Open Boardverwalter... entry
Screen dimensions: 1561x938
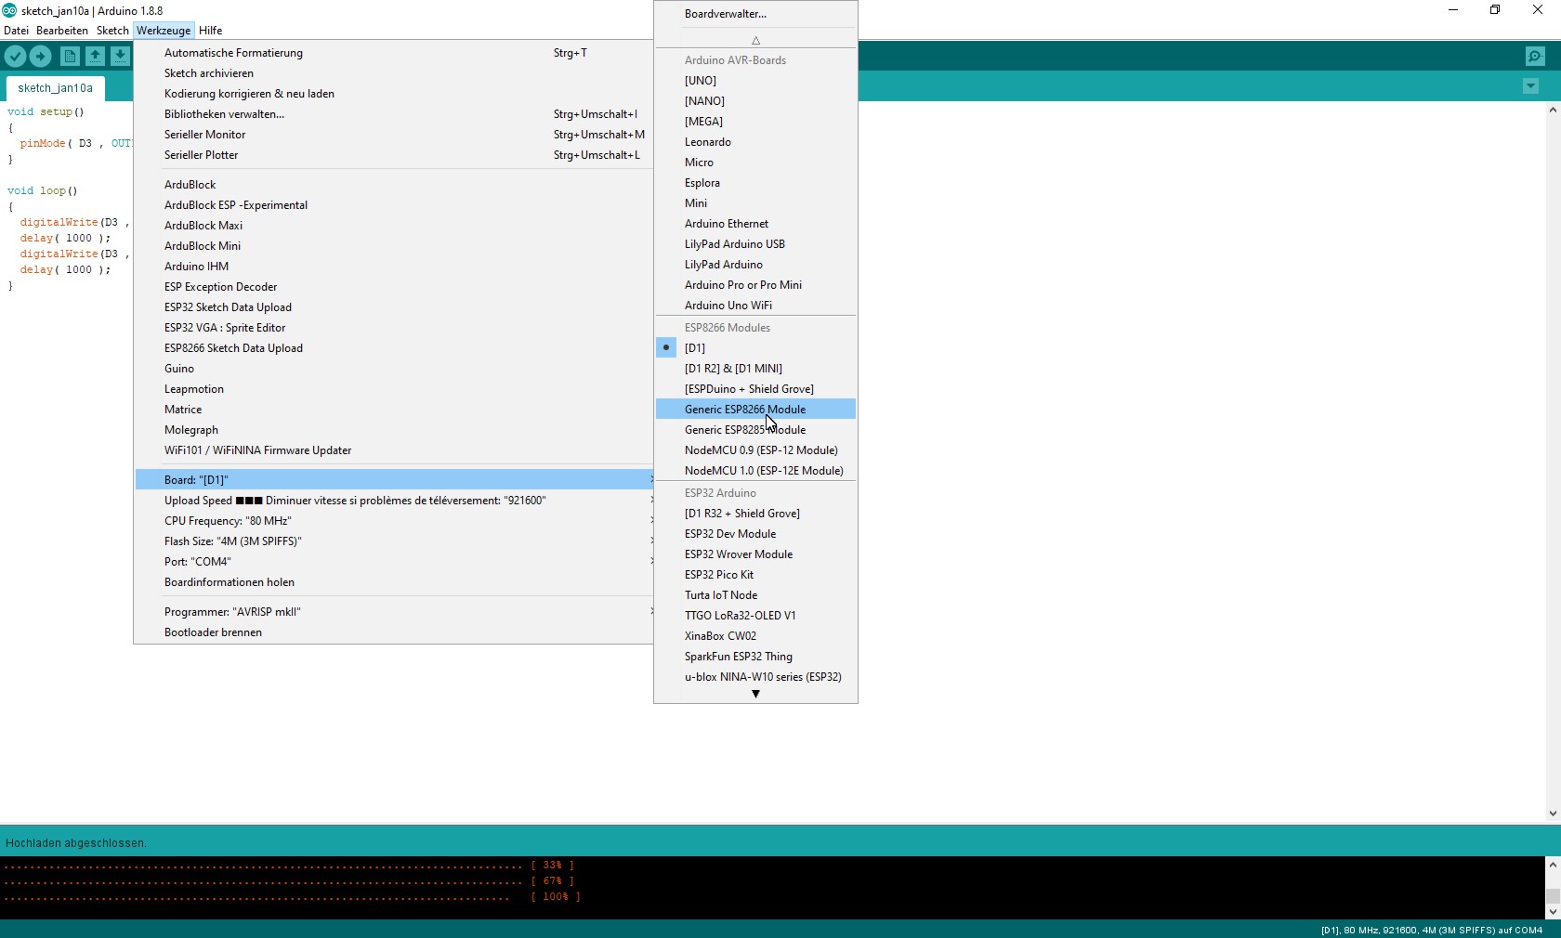click(x=725, y=14)
